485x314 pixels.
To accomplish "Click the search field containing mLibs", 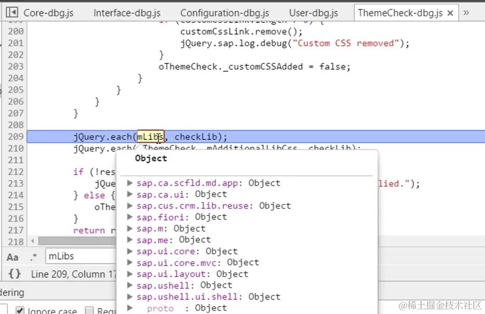I will coord(81,256).
